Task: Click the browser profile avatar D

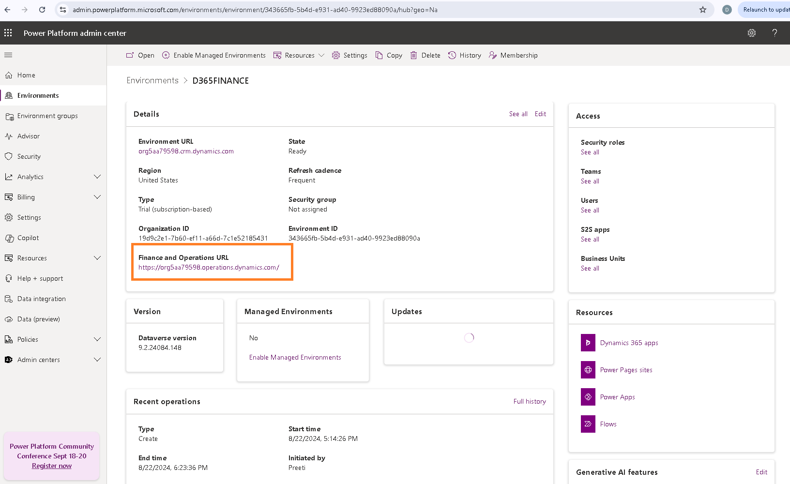Action: (x=727, y=10)
